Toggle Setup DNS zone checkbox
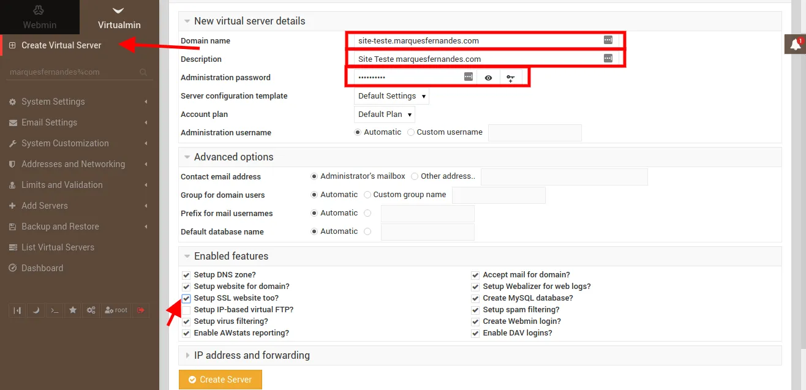This screenshot has width=806, height=390. point(186,275)
